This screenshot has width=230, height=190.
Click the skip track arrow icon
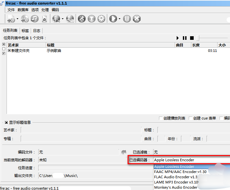[124, 152]
